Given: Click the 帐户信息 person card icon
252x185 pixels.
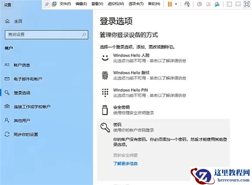Looking at the screenshot, I should [7, 65].
